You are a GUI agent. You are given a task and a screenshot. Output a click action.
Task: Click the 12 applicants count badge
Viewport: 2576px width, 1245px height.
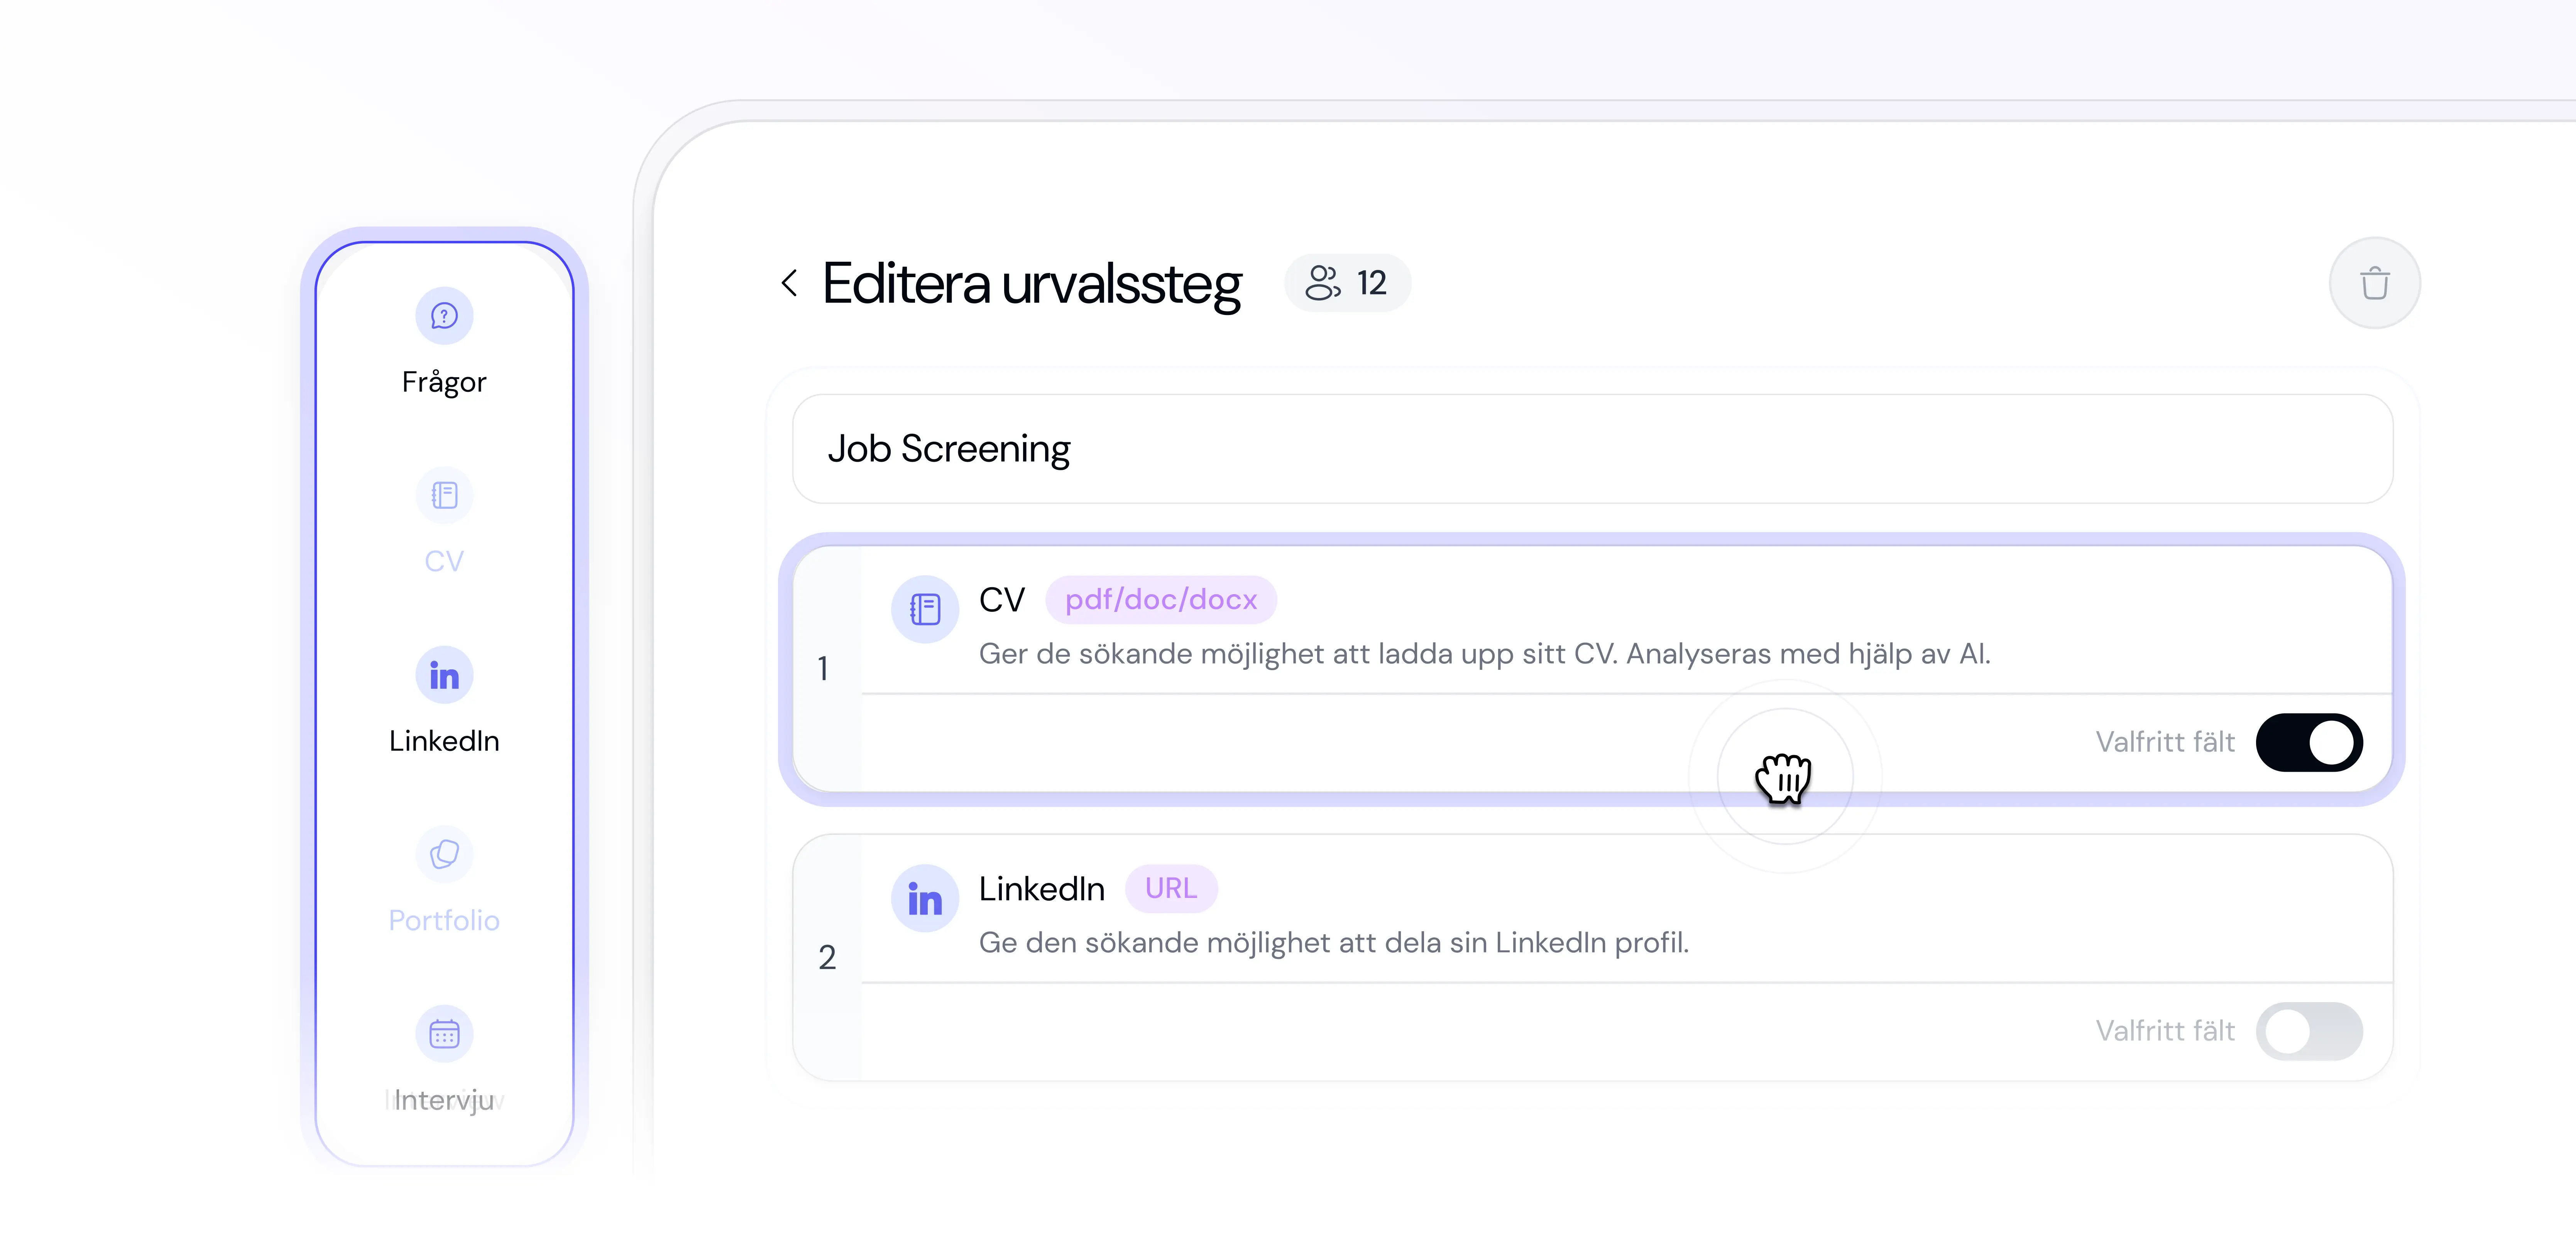click(x=1347, y=283)
